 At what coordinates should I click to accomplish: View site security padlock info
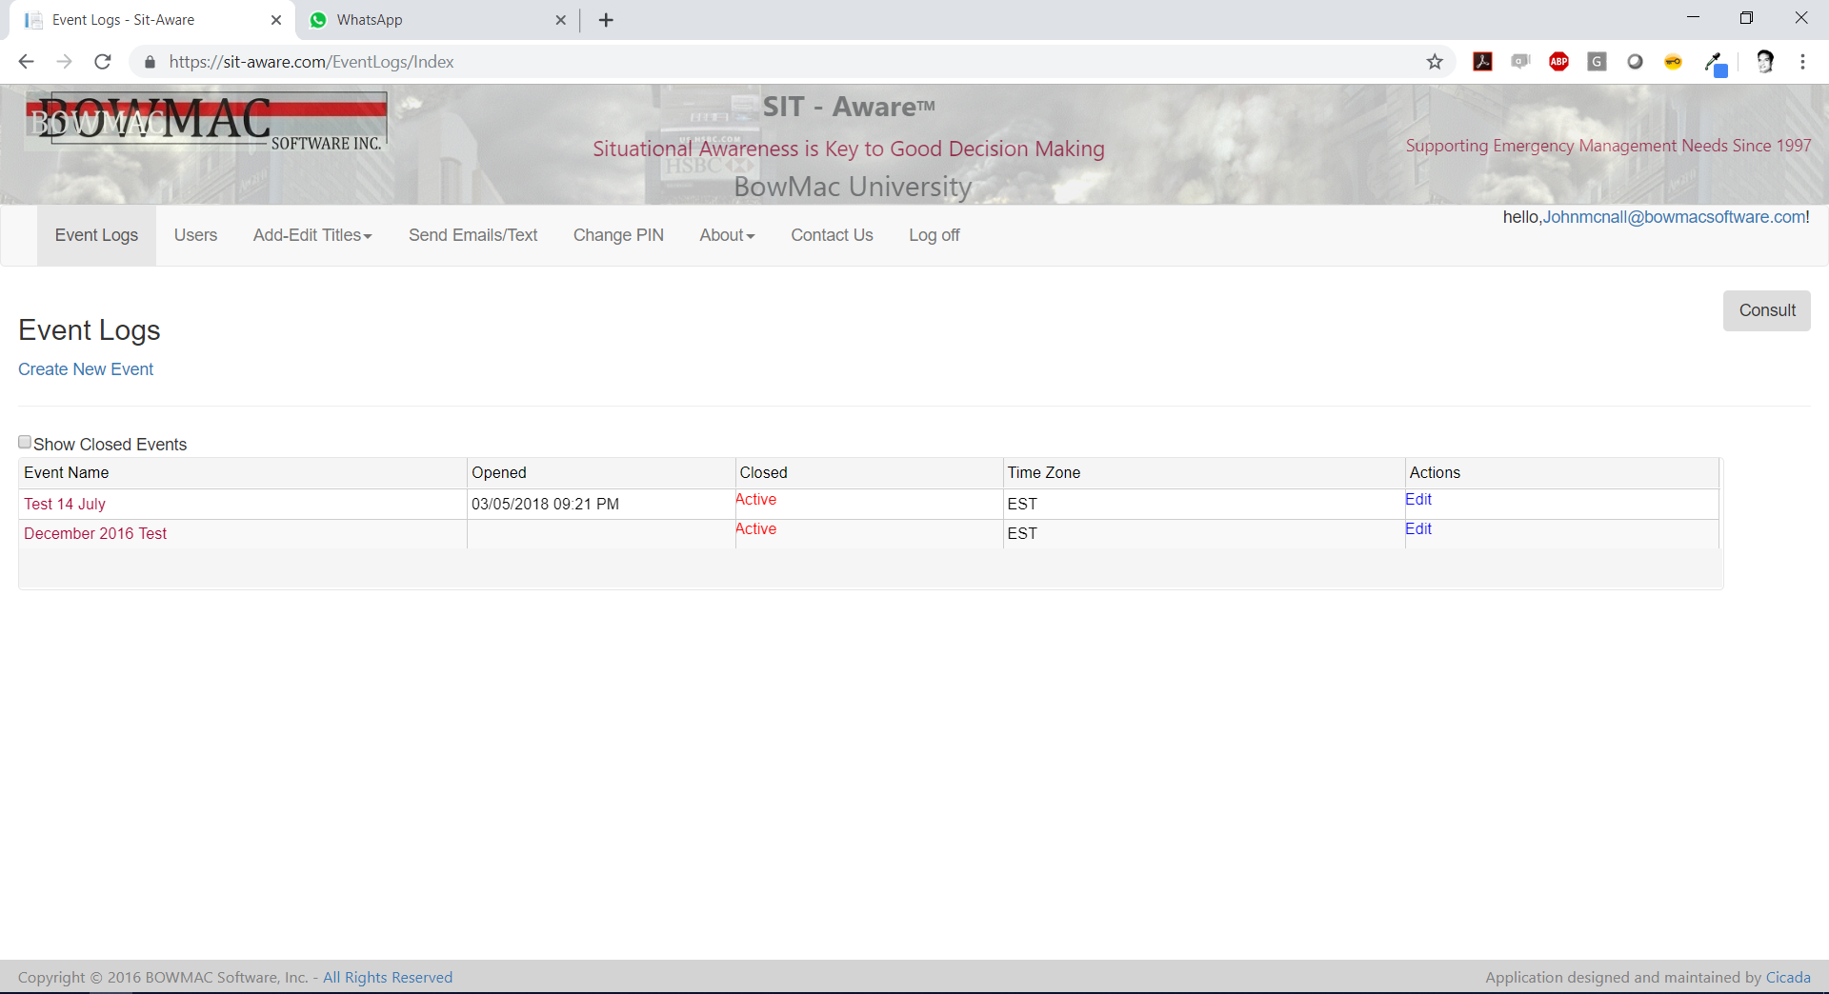tap(150, 62)
